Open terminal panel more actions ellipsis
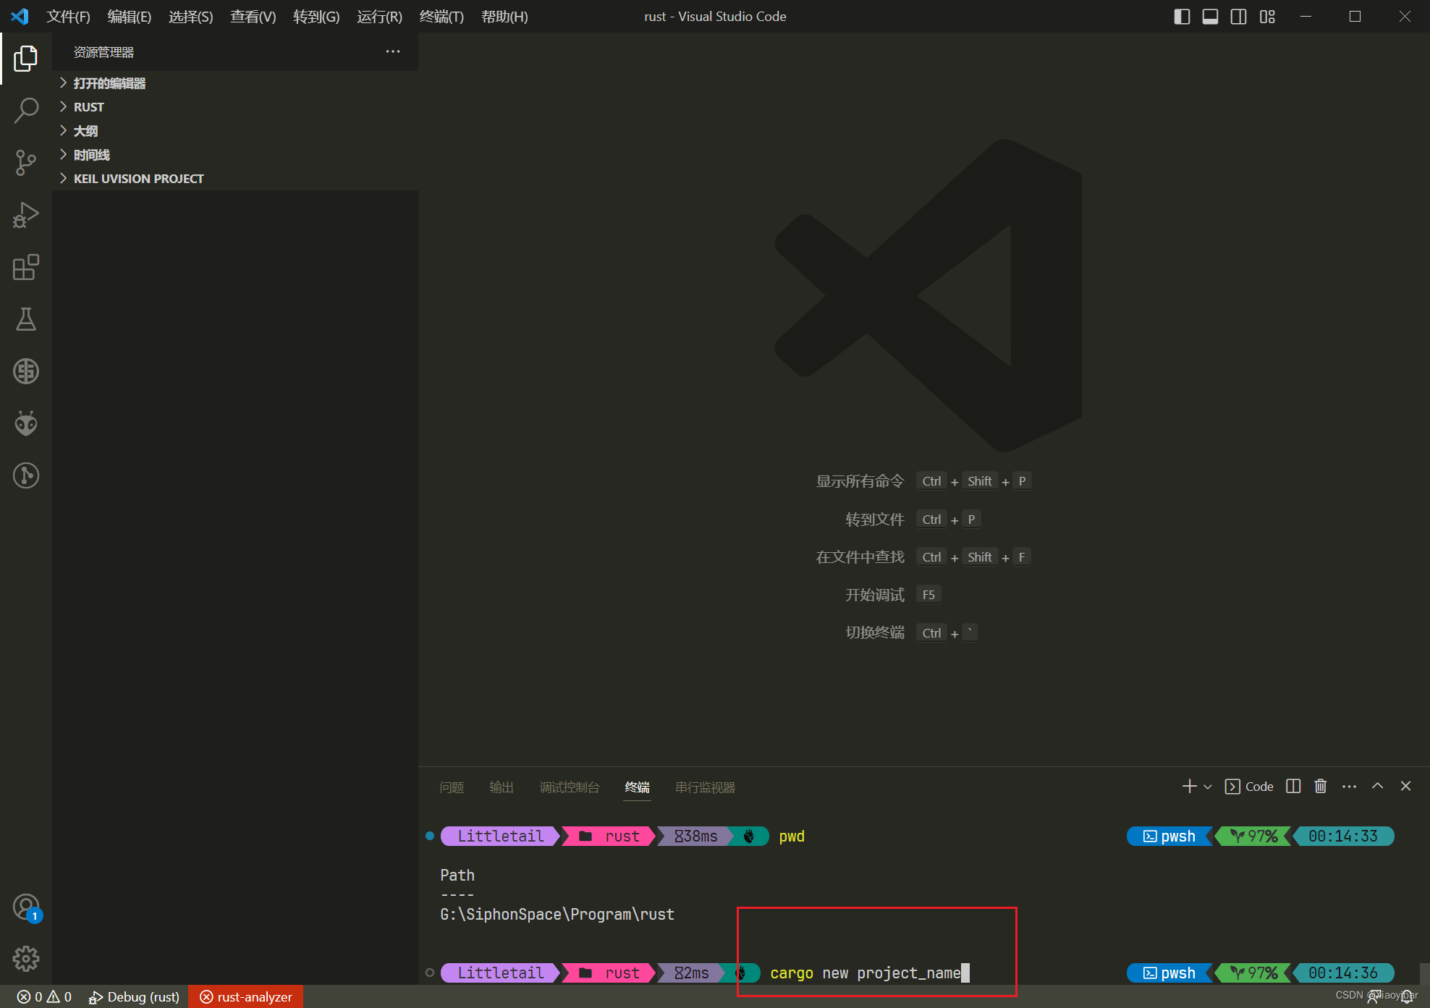This screenshot has height=1008, width=1430. (x=1349, y=787)
